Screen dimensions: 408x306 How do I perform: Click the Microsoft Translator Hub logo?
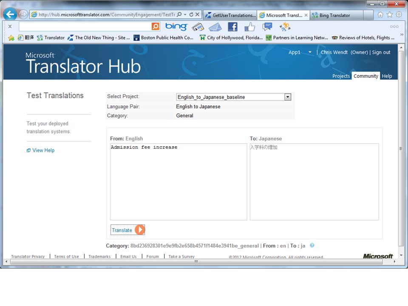[x=83, y=63]
